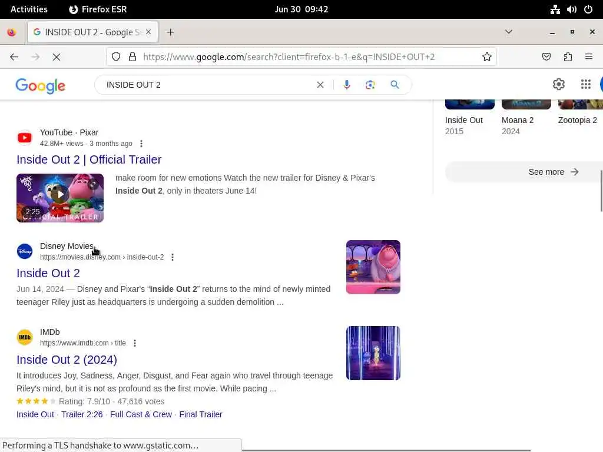Open more options for YouTube result
The width and height of the screenshot is (603, 452).
tap(141, 144)
